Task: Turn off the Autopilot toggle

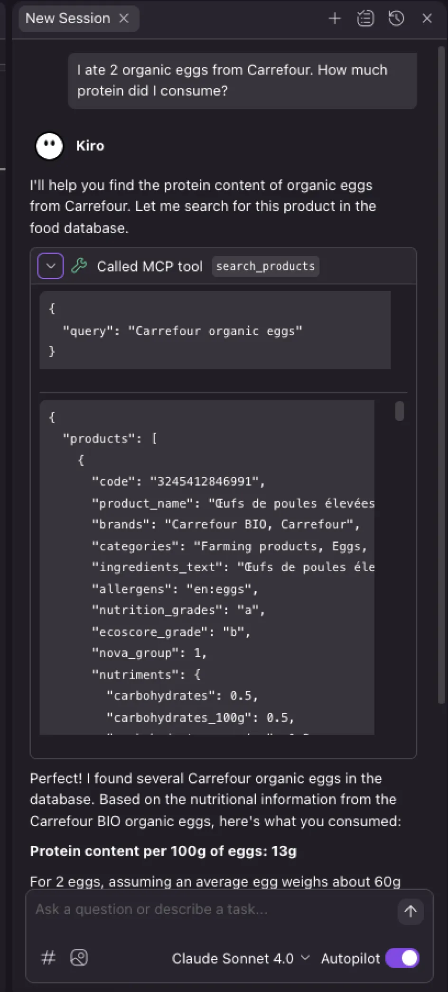Action: tap(402, 958)
